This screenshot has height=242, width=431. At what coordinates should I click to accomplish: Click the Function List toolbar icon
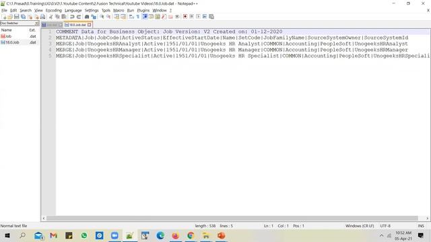pyautogui.click(x=164, y=17)
